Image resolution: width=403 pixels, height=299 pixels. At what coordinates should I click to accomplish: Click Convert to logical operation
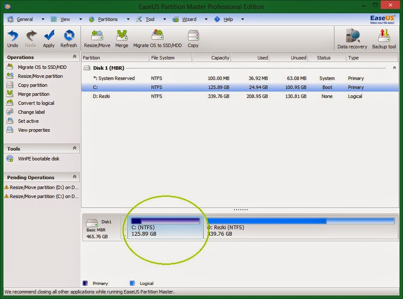click(36, 103)
